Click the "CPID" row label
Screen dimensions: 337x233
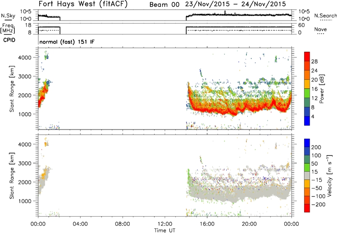tap(9, 40)
